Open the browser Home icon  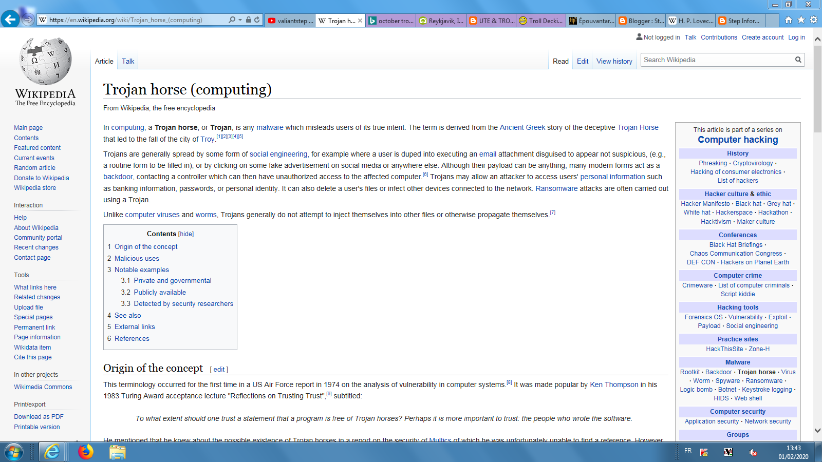(789, 20)
